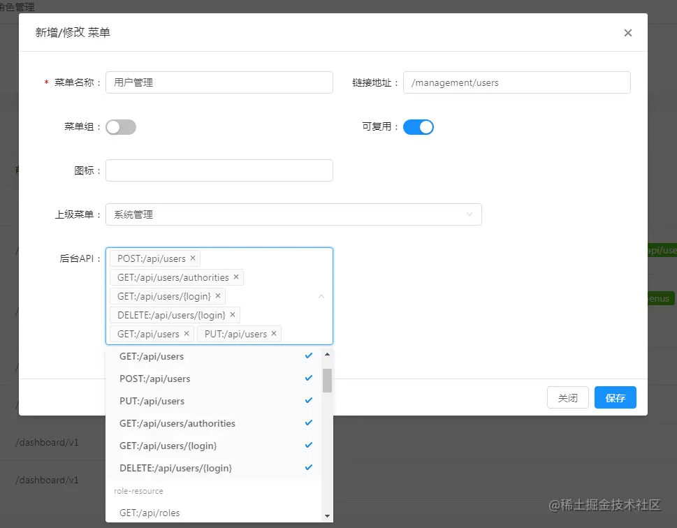Enable the 菜单组 switch
Image resolution: width=677 pixels, height=528 pixels.
pos(121,127)
